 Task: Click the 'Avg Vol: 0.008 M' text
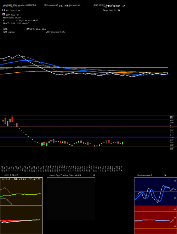click(x=114, y=6)
